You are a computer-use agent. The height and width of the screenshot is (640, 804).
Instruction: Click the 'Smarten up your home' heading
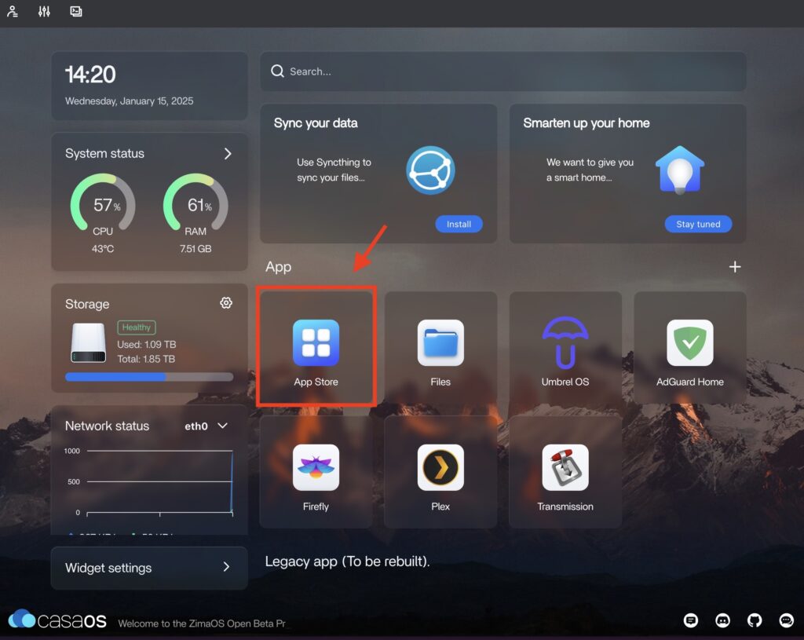pyautogui.click(x=586, y=123)
